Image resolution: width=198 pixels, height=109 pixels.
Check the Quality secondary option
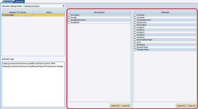click(69, 18)
